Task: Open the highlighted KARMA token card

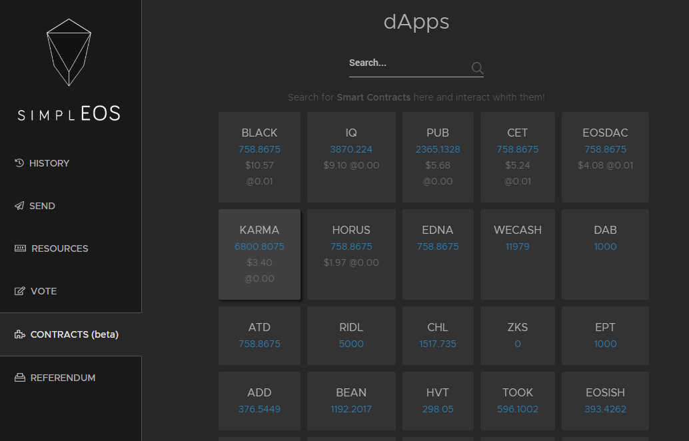Action: pyautogui.click(x=259, y=254)
